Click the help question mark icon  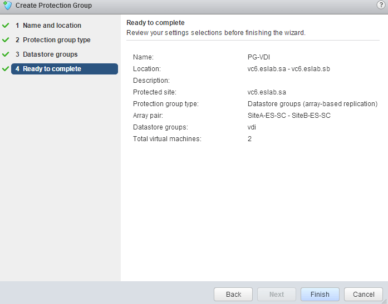coord(381,5)
